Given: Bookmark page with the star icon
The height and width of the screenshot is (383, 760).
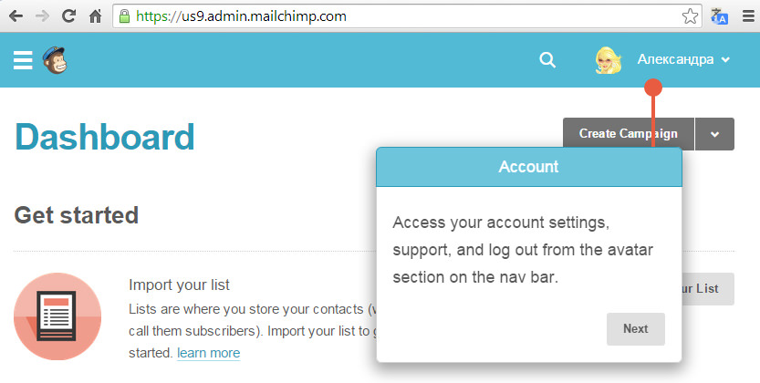Looking at the screenshot, I should pos(690,16).
